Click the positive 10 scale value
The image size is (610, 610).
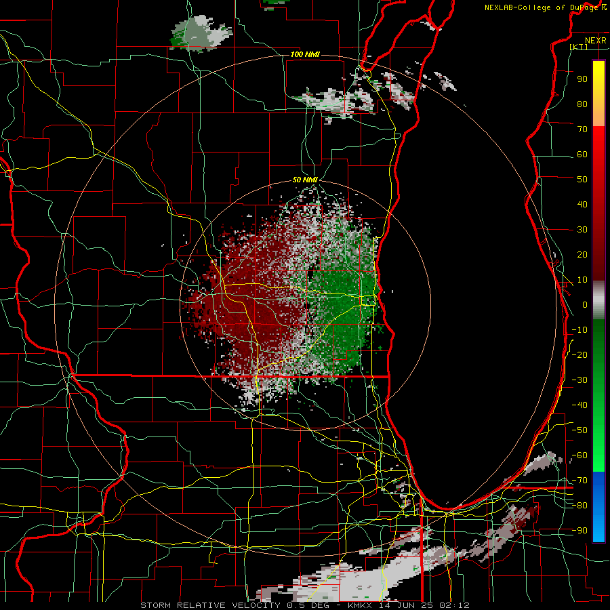click(x=582, y=280)
